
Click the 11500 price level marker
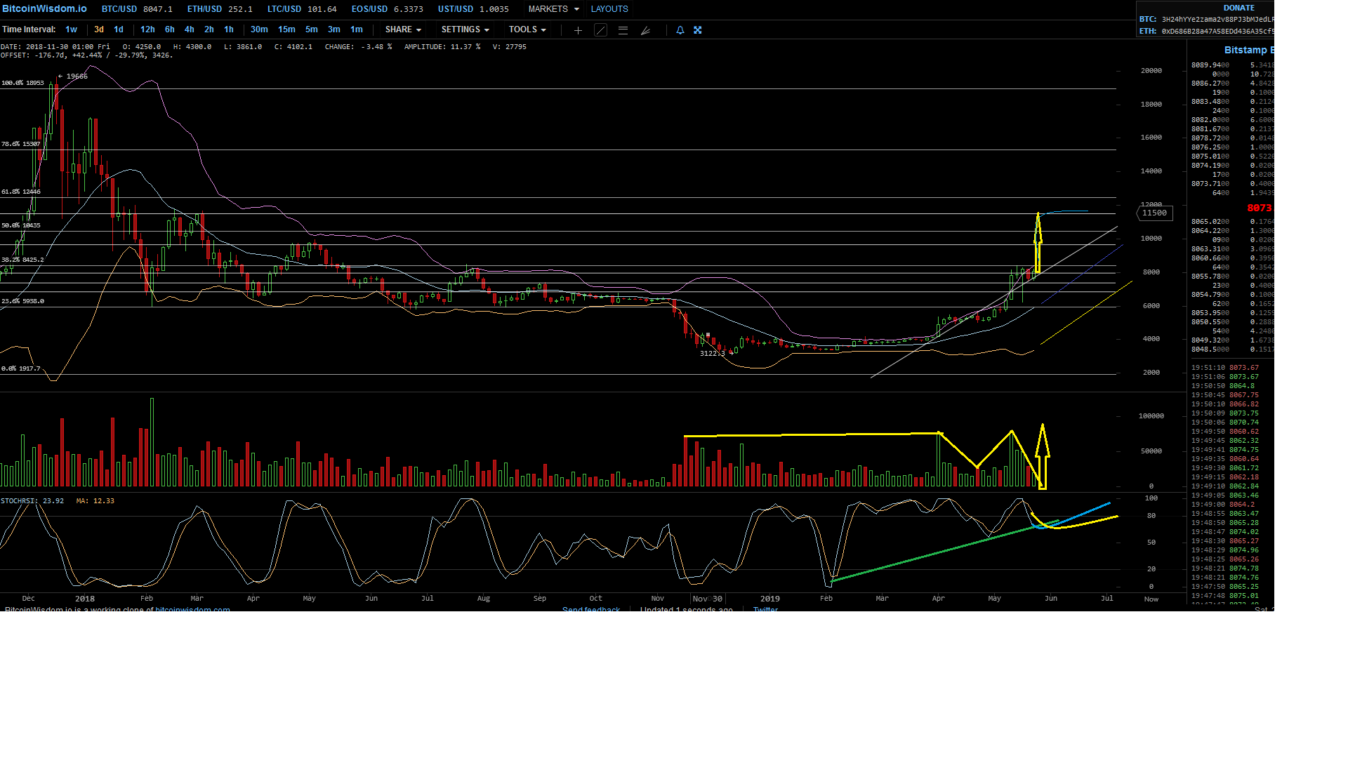1154,213
